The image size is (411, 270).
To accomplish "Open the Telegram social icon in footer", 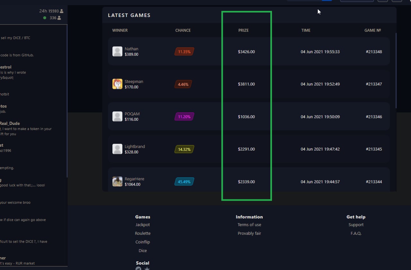I will click(138, 269).
